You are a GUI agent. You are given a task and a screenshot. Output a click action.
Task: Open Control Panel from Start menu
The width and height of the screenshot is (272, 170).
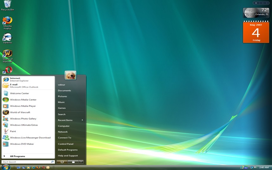[x=65, y=144]
